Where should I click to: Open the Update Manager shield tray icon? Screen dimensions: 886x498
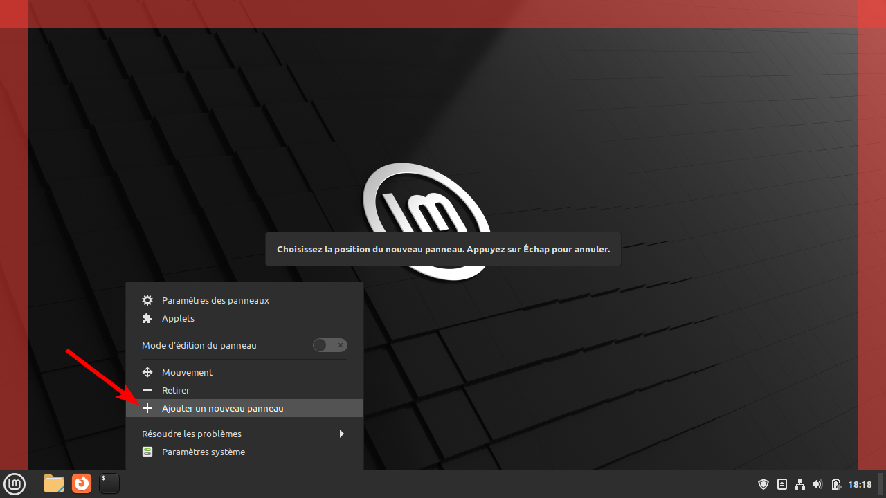[763, 484]
